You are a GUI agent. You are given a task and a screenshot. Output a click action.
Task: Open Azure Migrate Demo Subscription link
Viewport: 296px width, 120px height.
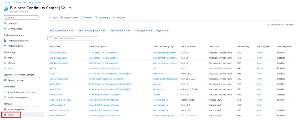pos(105,94)
